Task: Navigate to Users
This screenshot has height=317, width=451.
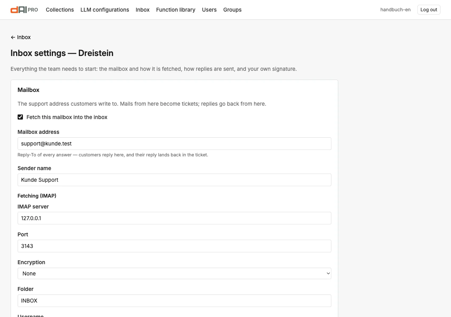Action: tap(209, 10)
